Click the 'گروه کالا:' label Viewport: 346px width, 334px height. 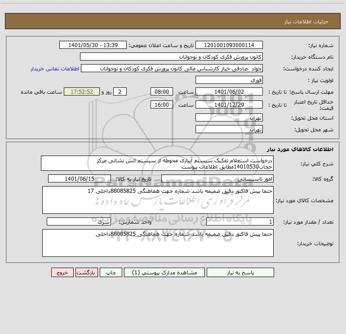pos(323,179)
